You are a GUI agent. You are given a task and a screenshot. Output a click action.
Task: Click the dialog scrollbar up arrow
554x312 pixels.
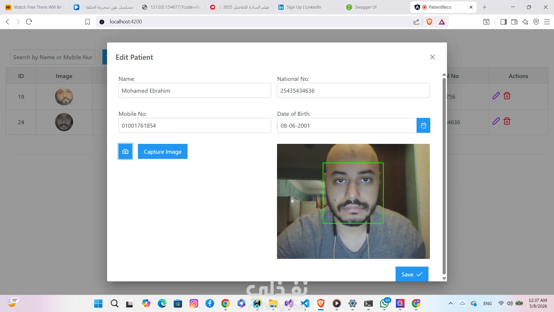[x=444, y=75]
